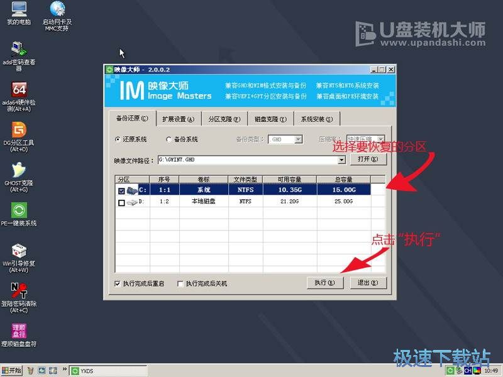The image size is (503, 377).
Task: Click 25.00G total capacity cell
Action: [344, 201]
